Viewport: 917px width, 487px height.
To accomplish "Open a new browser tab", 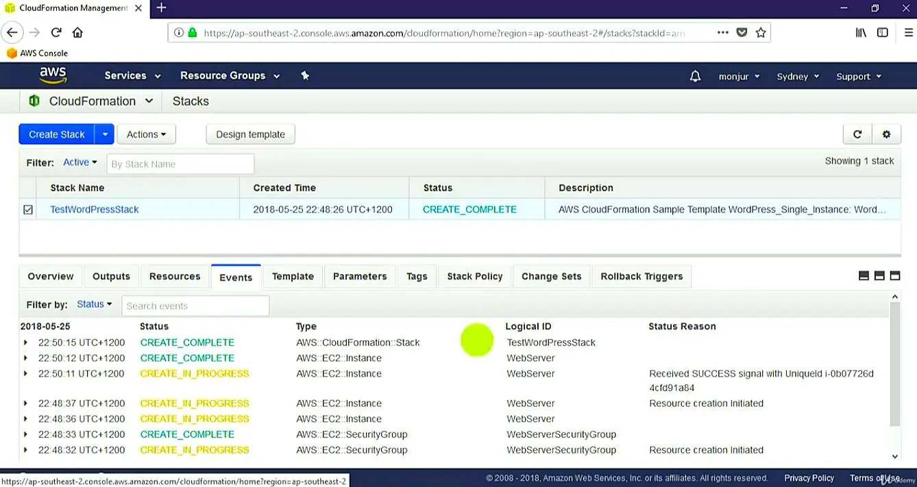I will coord(162,8).
